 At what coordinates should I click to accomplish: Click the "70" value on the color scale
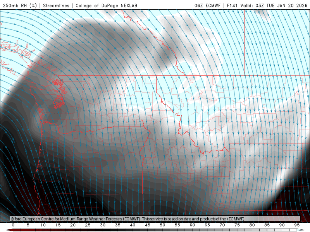(222, 225)
